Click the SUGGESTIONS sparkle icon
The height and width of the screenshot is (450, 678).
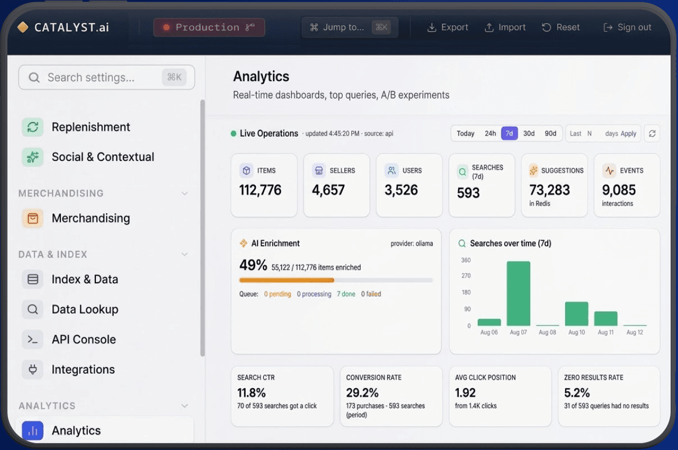tap(533, 170)
